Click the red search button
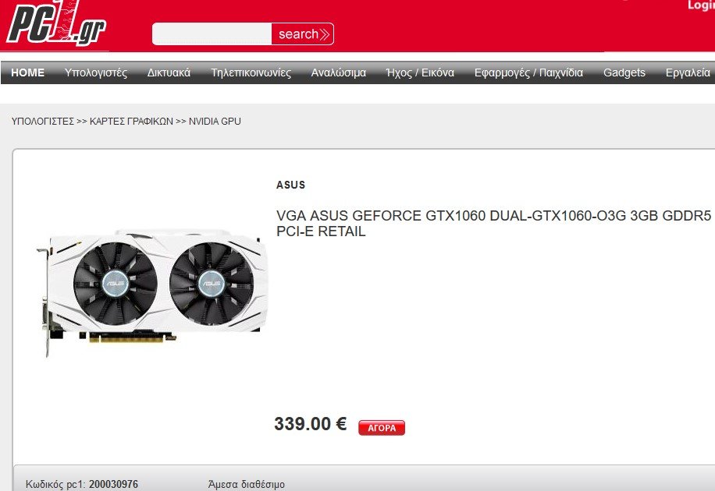 [x=302, y=34]
